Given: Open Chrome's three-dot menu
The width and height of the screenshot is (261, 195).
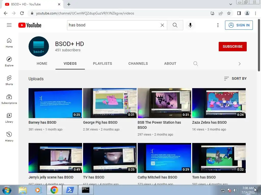Looking at the screenshot, I should tap(255, 13).
